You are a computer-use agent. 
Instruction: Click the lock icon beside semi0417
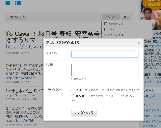(123, 24)
